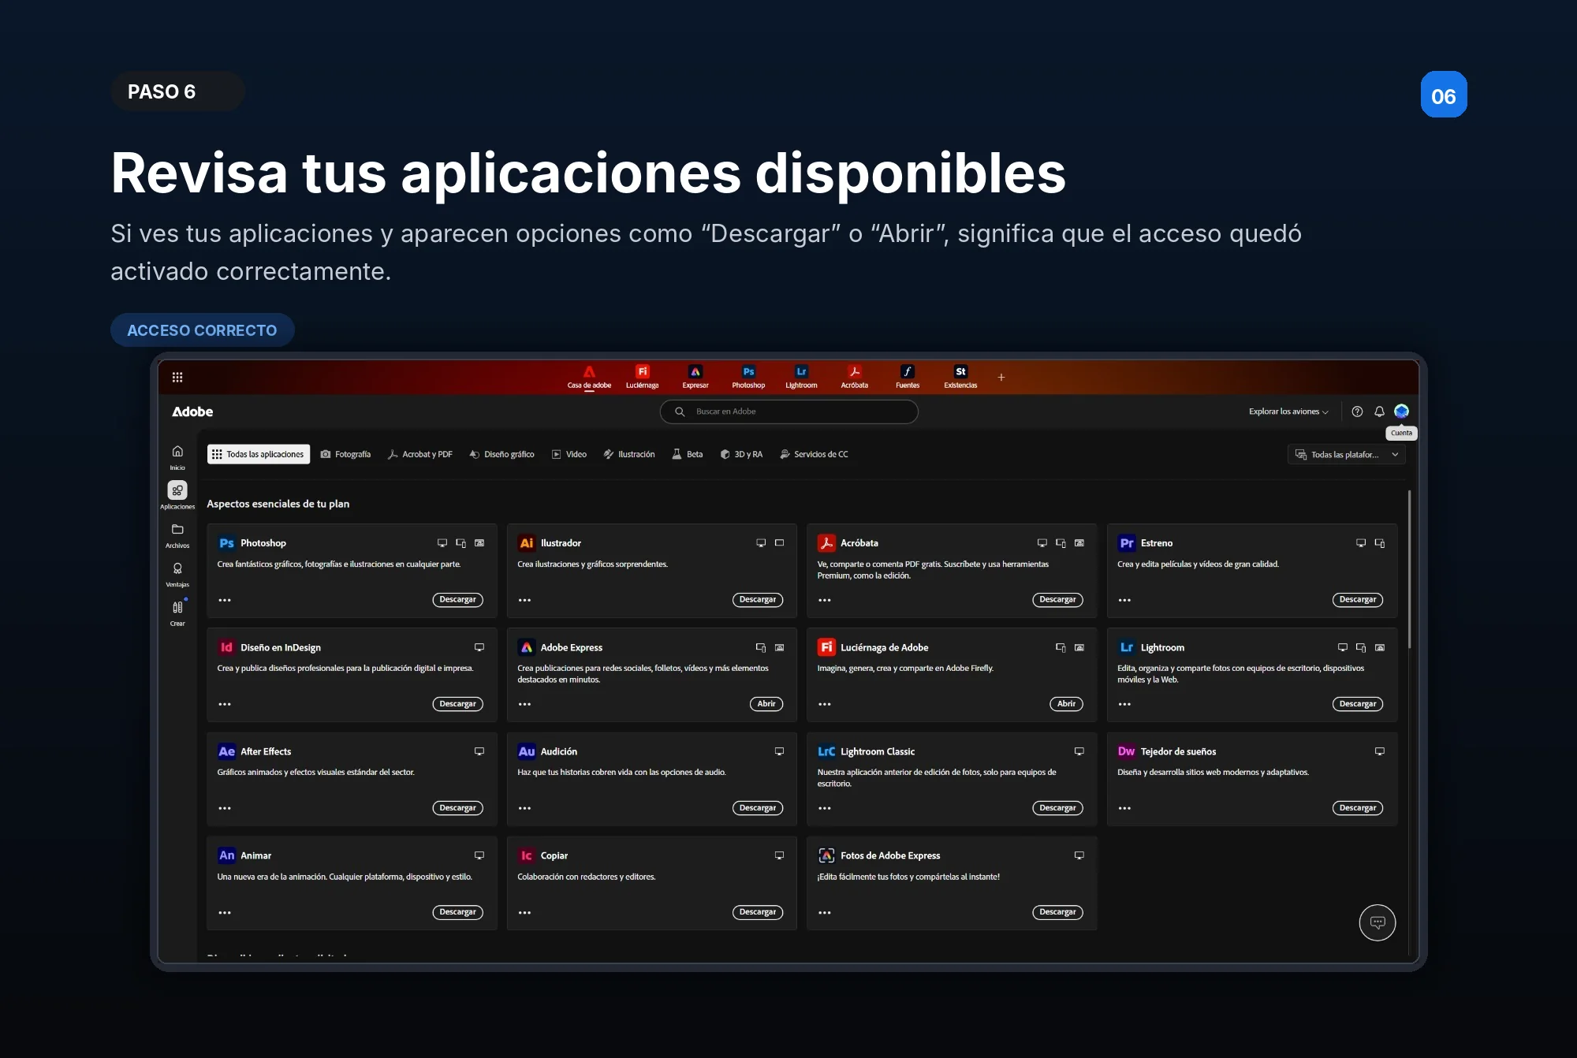
Task: Switch to Servicios de CC category
Action: tap(814, 454)
